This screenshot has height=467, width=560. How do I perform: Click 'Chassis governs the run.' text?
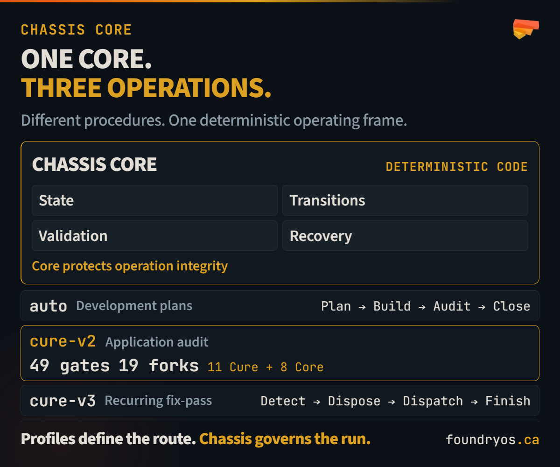point(285,439)
